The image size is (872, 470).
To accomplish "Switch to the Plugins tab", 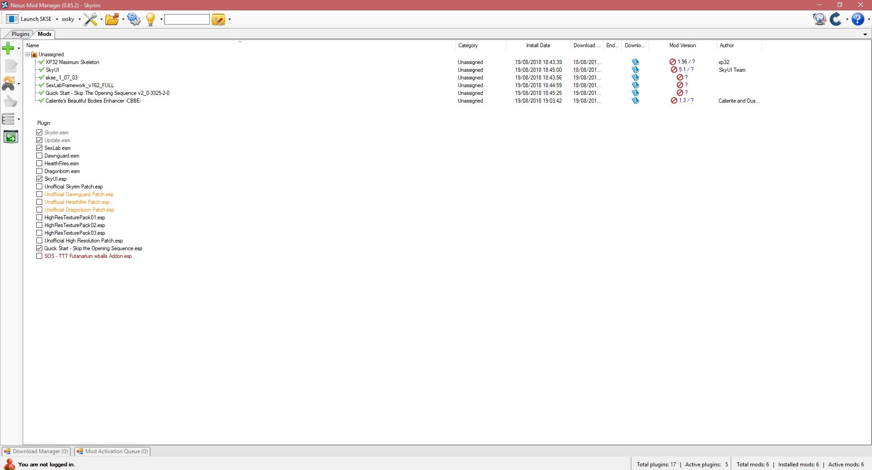I will click(x=20, y=34).
